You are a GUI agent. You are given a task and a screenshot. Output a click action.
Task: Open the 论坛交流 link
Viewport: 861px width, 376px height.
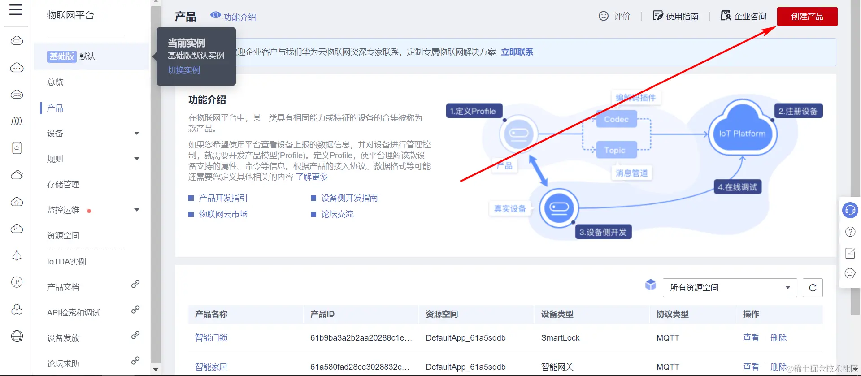337,214
